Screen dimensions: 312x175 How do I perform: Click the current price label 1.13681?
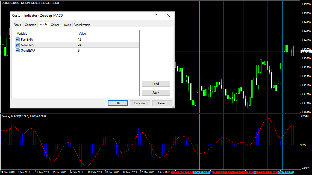[306, 52]
